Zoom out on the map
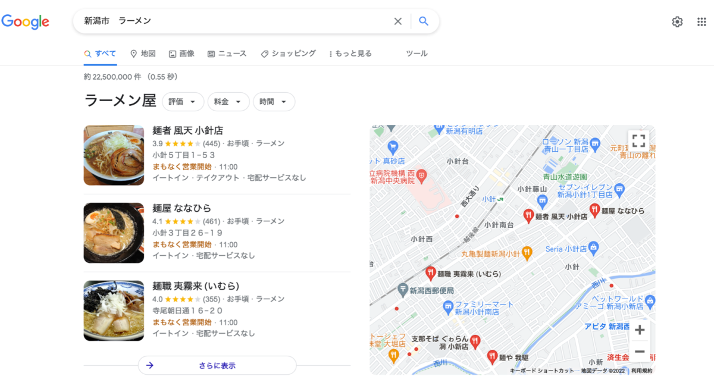The image size is (714, 392). (x=640, y=352)
